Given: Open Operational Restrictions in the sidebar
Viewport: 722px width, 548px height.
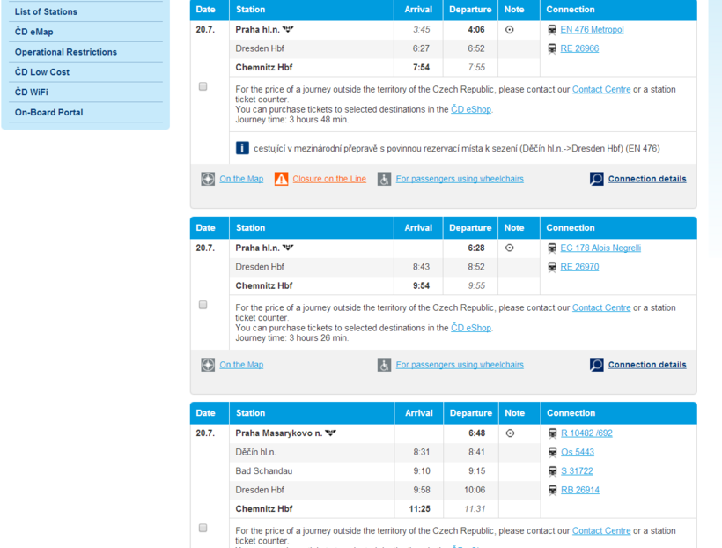Looking at the screenshot, I should [x=66, y=52].
